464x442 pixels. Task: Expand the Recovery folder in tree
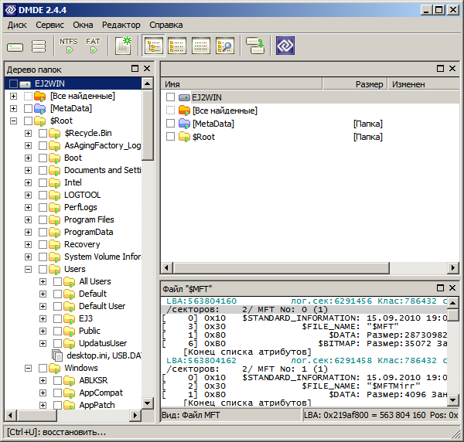(29, 244)
